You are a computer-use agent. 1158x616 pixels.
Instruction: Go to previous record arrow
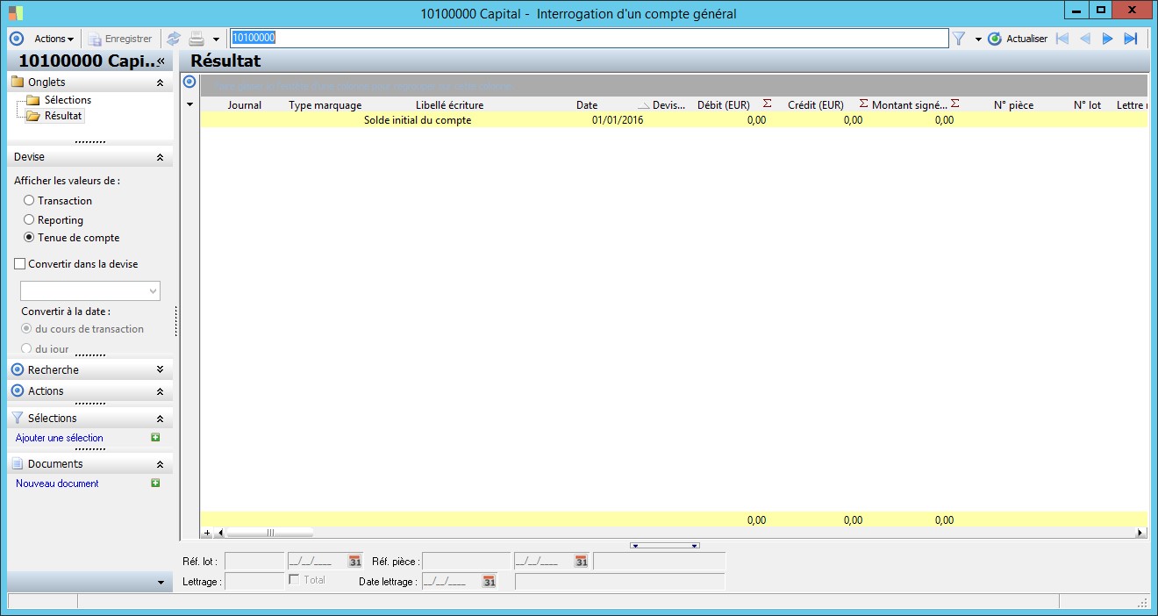pos(1085,39)
